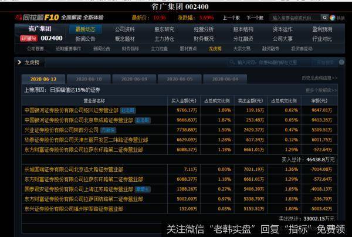The height and width of the screenshot is (237, 352).
Task: Jump to 公司概要 in the sub-navigation
Action: 35,49
